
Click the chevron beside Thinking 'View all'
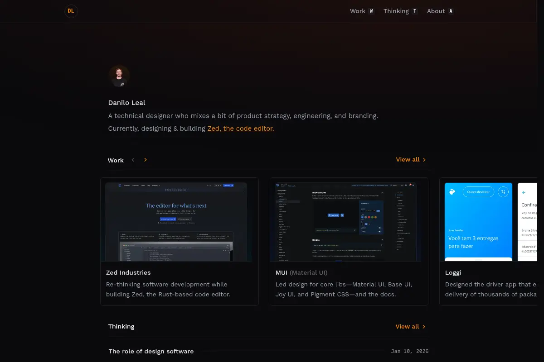coord(424,327)
